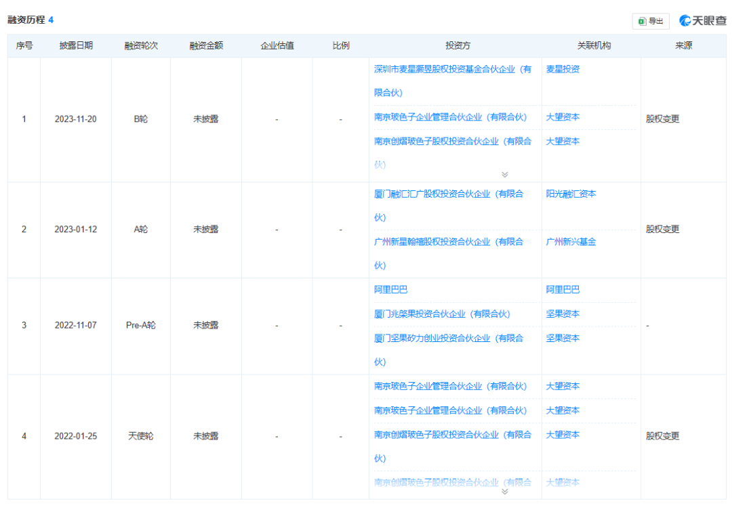Click the A轮 round cell
The image size is (732, 512).
(140, 230)
